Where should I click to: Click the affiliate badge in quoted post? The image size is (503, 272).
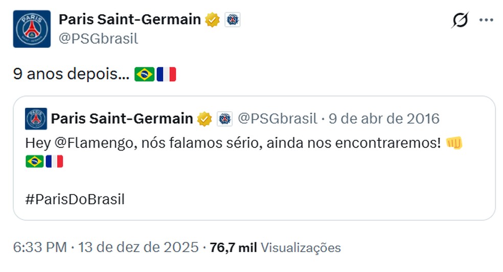[224, 119]
